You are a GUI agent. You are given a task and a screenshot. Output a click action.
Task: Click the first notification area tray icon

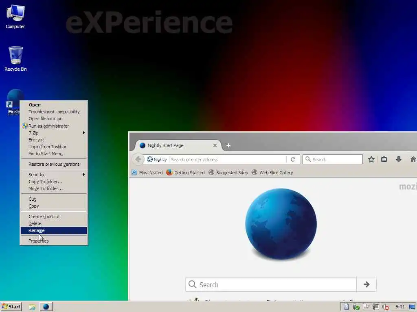[346, 307]
